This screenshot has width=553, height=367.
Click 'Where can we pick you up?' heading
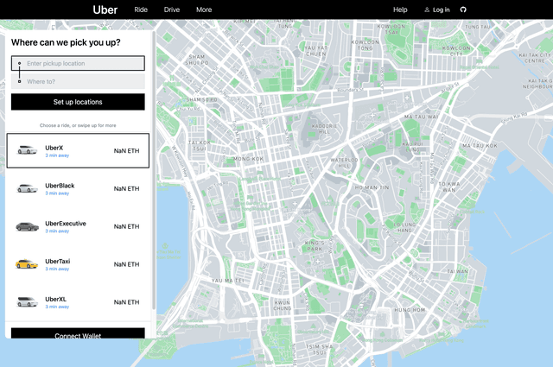(x=66, y=42)
